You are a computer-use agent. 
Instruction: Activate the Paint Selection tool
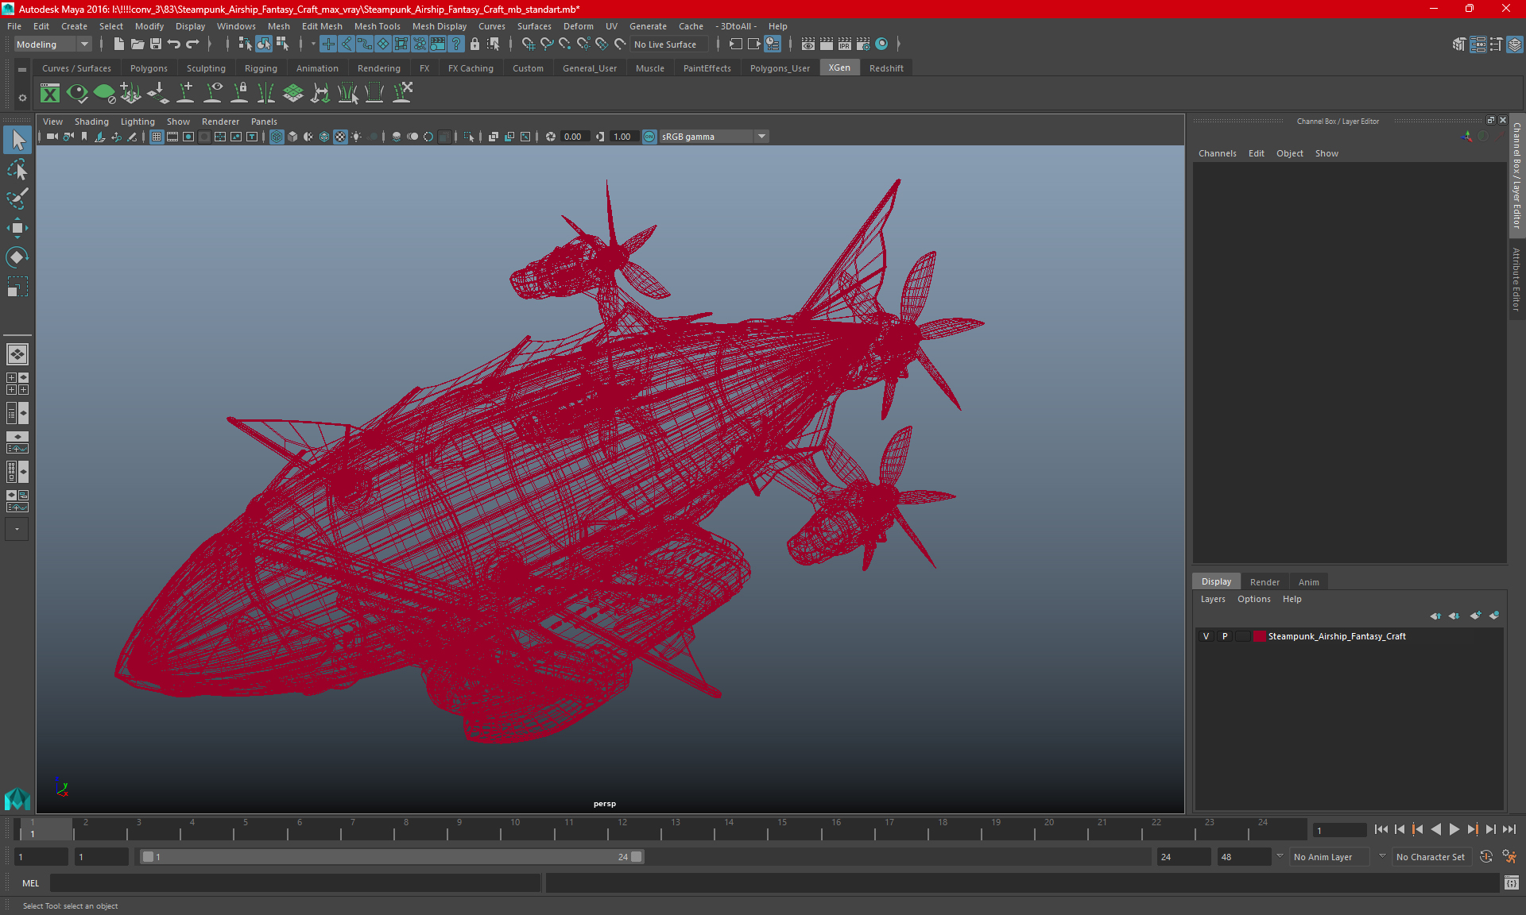[x=17, y=199]
